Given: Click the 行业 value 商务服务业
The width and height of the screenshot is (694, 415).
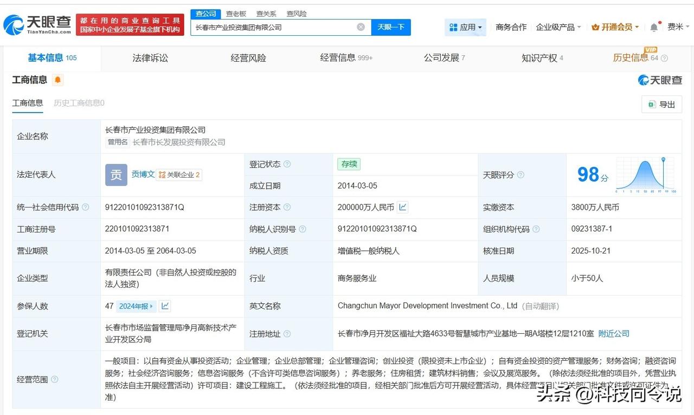Looking at the screenshot, I should pyautogui.click(x=357, y=278).
